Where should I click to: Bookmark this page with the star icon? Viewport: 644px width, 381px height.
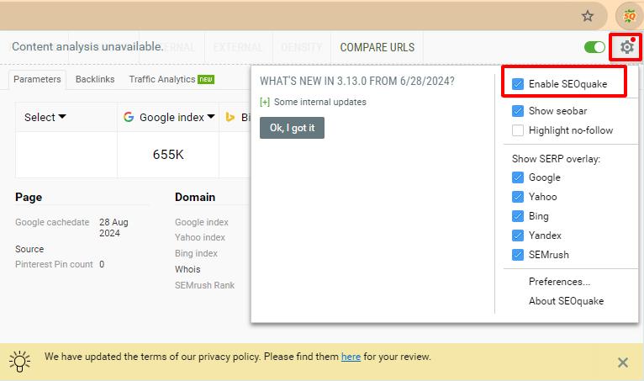coord(588,16)
